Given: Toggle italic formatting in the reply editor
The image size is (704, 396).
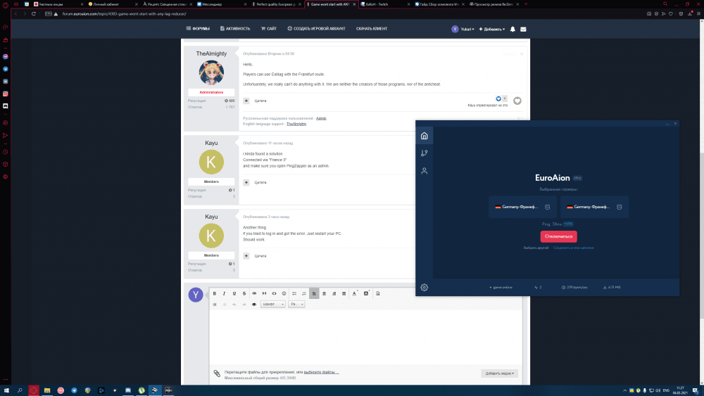Looking at the screenshot, I should [x=225, y=293].
